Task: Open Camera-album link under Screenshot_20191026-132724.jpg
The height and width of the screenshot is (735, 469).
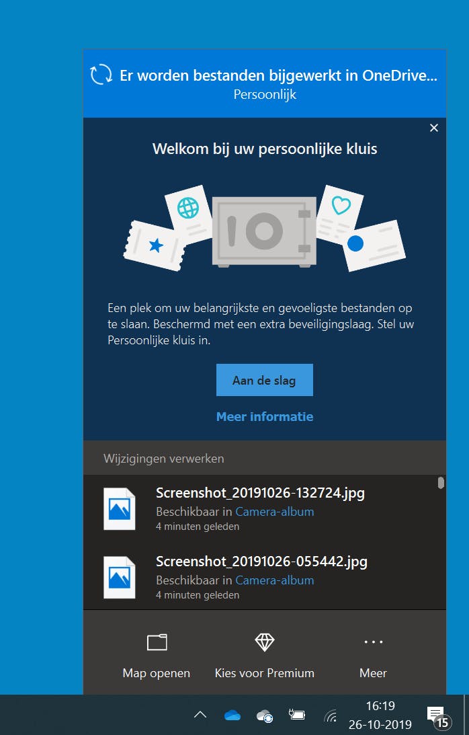Action: 275,511
